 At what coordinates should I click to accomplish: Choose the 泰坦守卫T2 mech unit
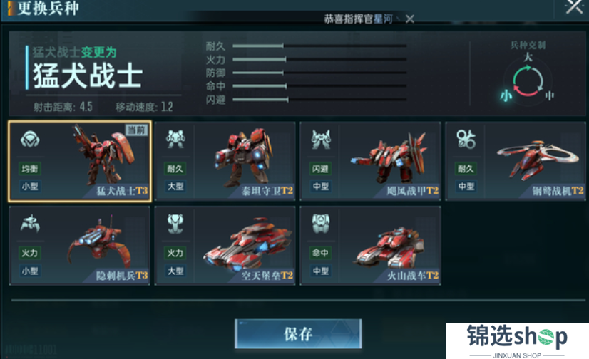[225, 161]
